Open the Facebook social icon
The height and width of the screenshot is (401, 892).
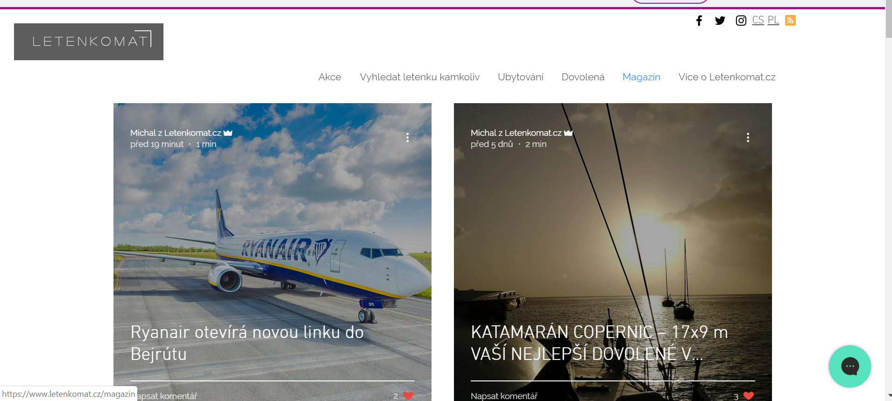(x=699, y=21)
